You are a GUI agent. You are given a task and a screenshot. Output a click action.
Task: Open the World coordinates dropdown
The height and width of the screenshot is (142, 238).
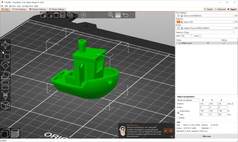(x=188, y=100)
